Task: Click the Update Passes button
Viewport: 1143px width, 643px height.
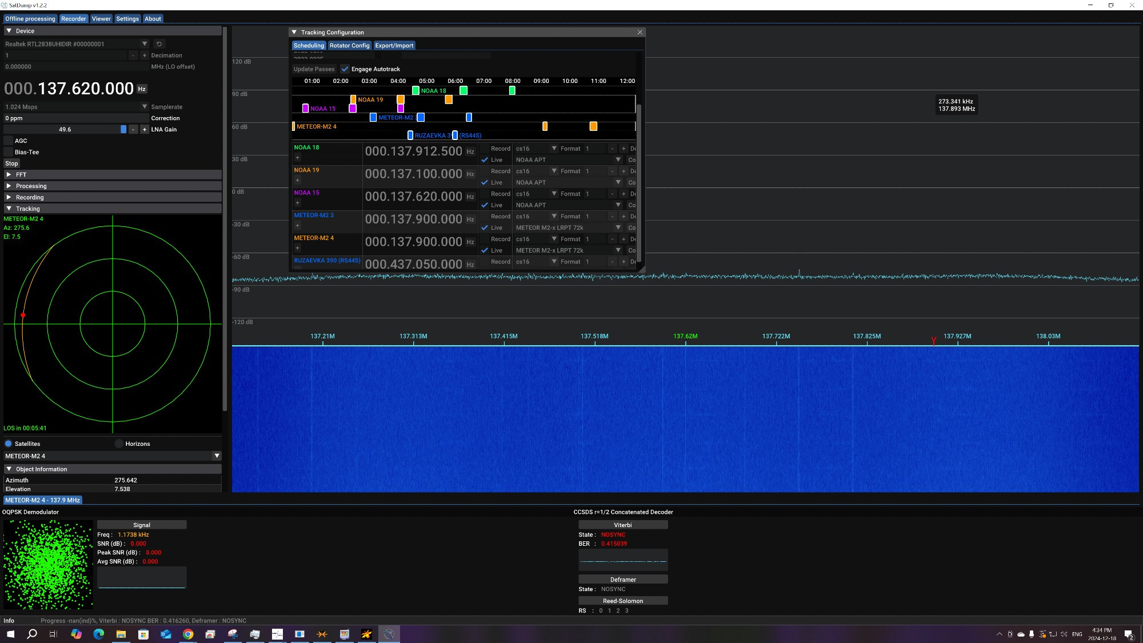Action: click(x=314, y=69)
